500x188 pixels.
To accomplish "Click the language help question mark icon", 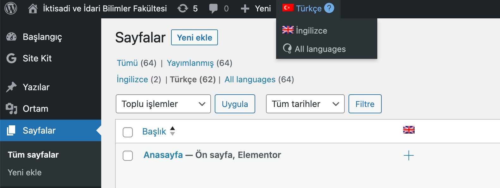I will (329, 8).
